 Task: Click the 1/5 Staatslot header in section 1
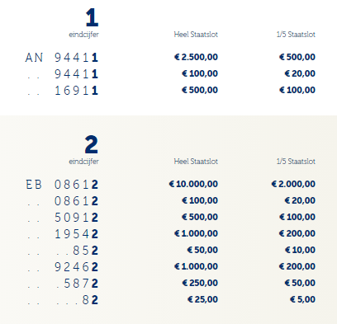296,35
